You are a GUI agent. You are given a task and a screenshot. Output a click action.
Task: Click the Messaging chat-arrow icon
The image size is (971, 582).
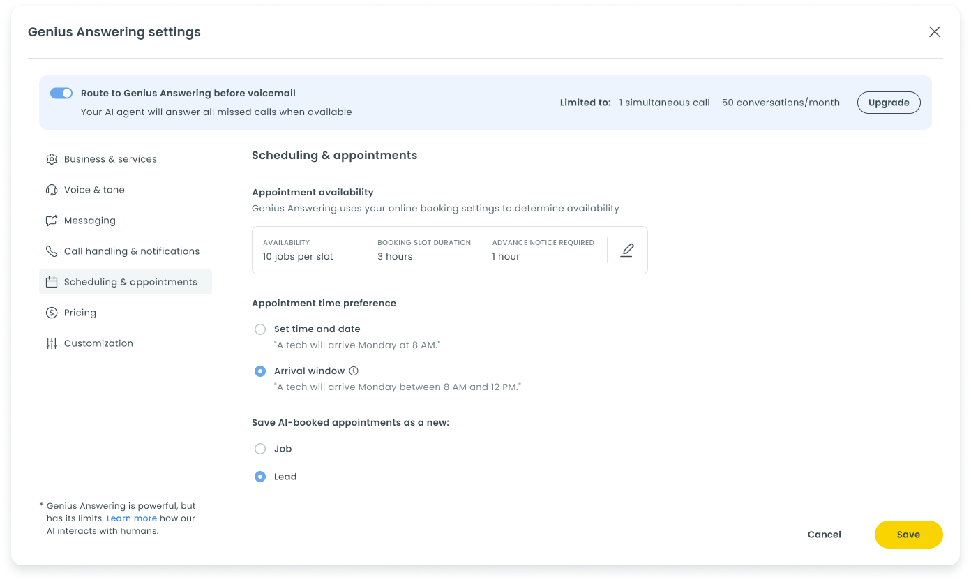click(52, 221)
